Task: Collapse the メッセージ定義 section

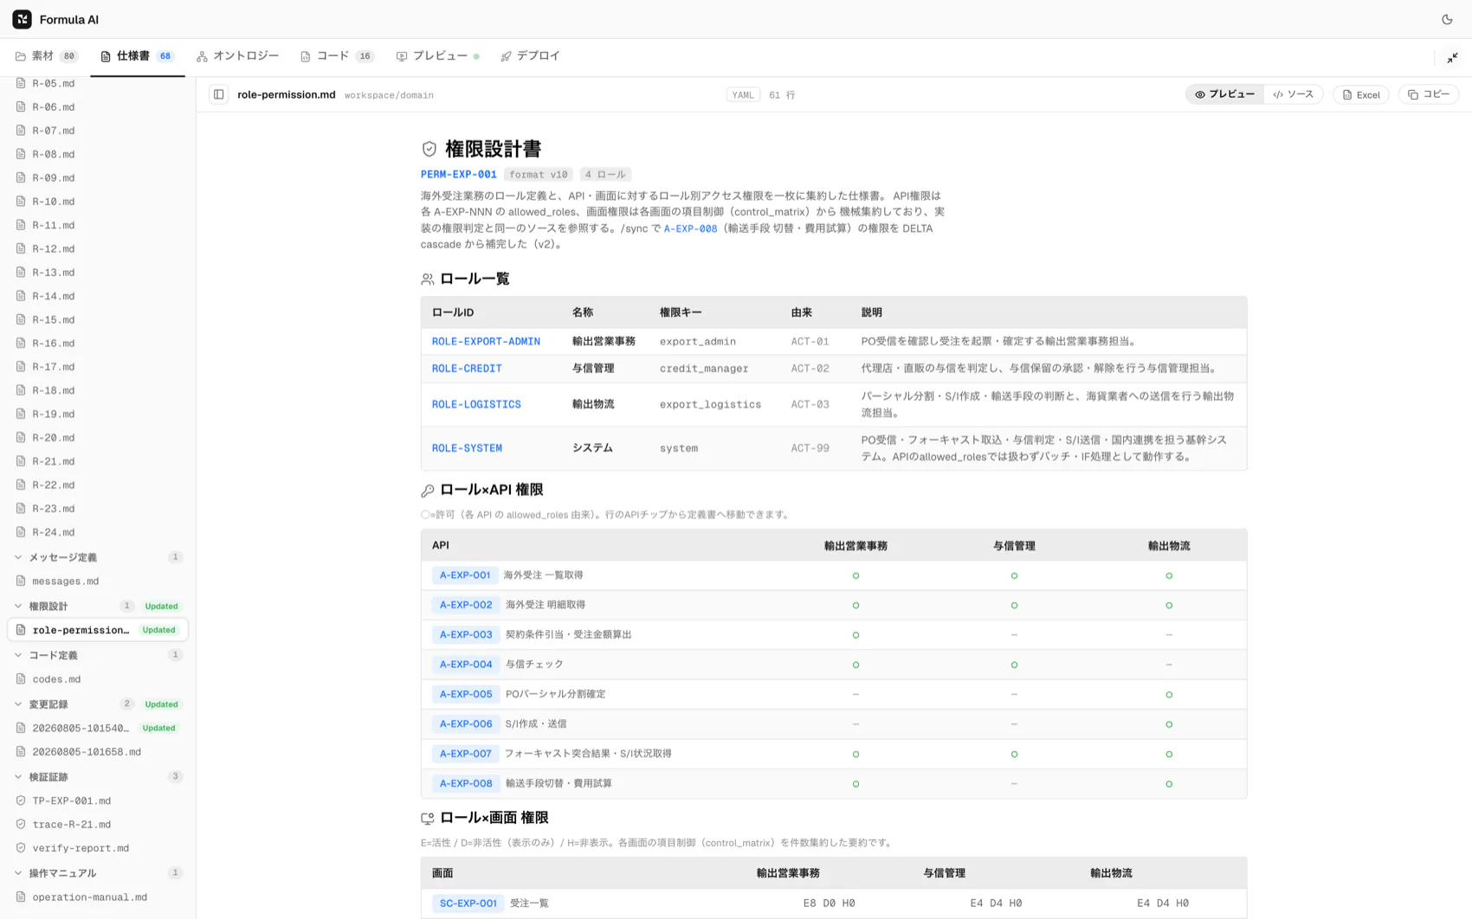Action: click(x=18, y=557)
